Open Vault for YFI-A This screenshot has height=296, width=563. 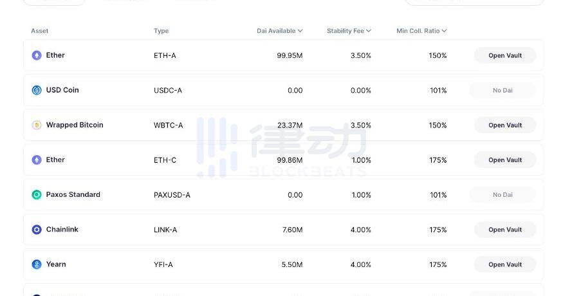click(x=505, y=264)
